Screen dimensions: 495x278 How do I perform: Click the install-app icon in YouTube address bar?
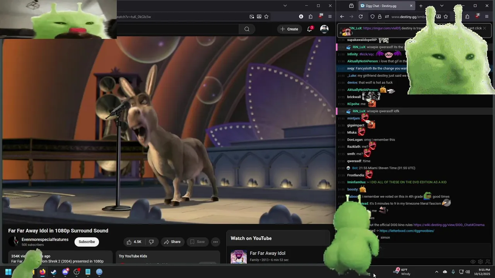[x=259, y=17]
